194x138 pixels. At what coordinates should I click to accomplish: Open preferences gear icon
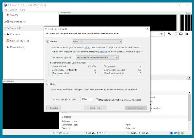pyautogui.click(x=187, y=34)
